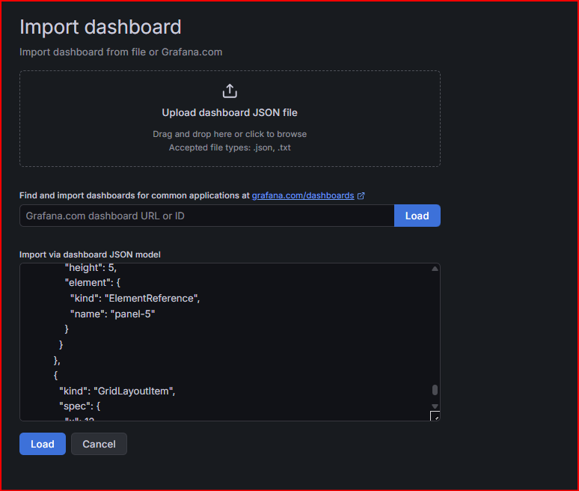Click Load button next to the URL field
Image resolution: width=579 pixels, height=491 pixels.
417,216
